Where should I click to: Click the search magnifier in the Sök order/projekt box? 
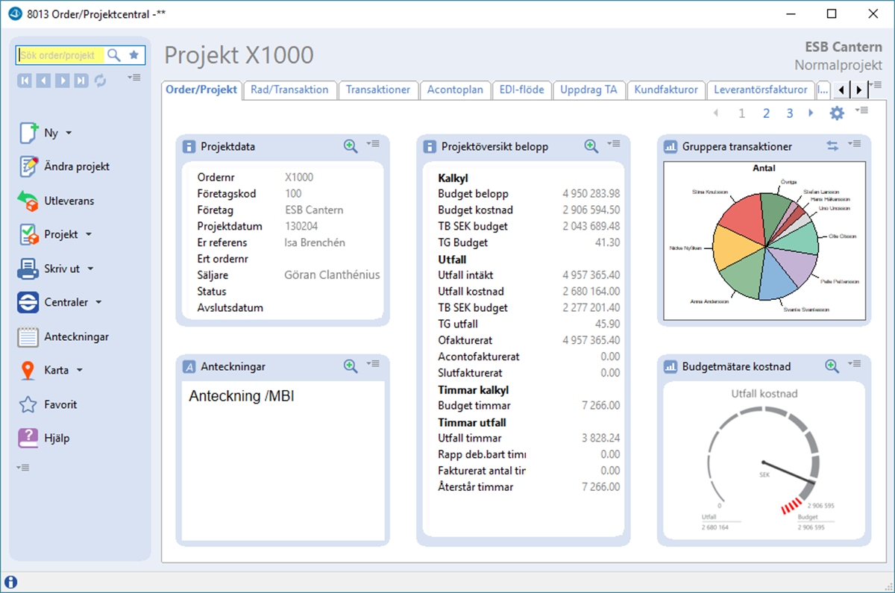[113, 55]
